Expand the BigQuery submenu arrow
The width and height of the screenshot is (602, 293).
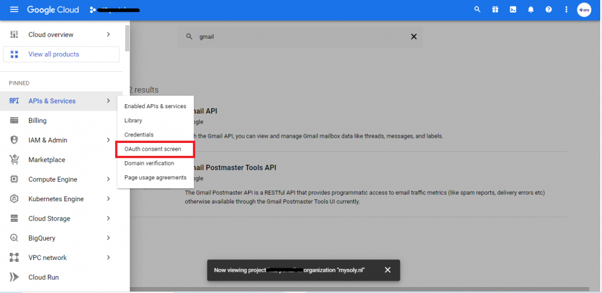[x=108, y=238]
